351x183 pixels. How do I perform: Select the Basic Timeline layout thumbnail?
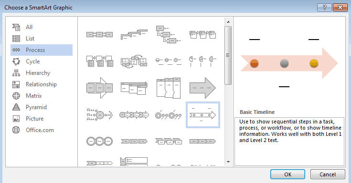pos(202,115)
